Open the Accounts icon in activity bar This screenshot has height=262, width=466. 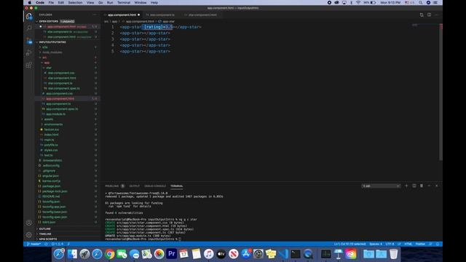click(x=29, y=223)
